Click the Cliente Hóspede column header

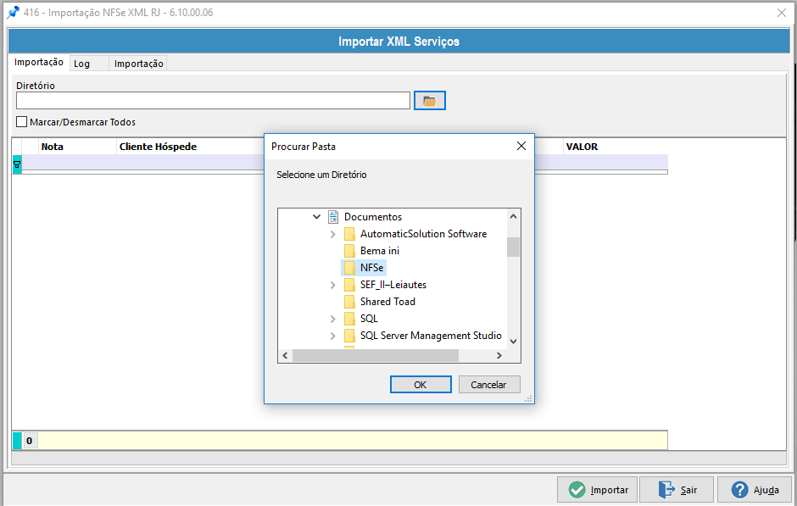(x=191, y=147)
